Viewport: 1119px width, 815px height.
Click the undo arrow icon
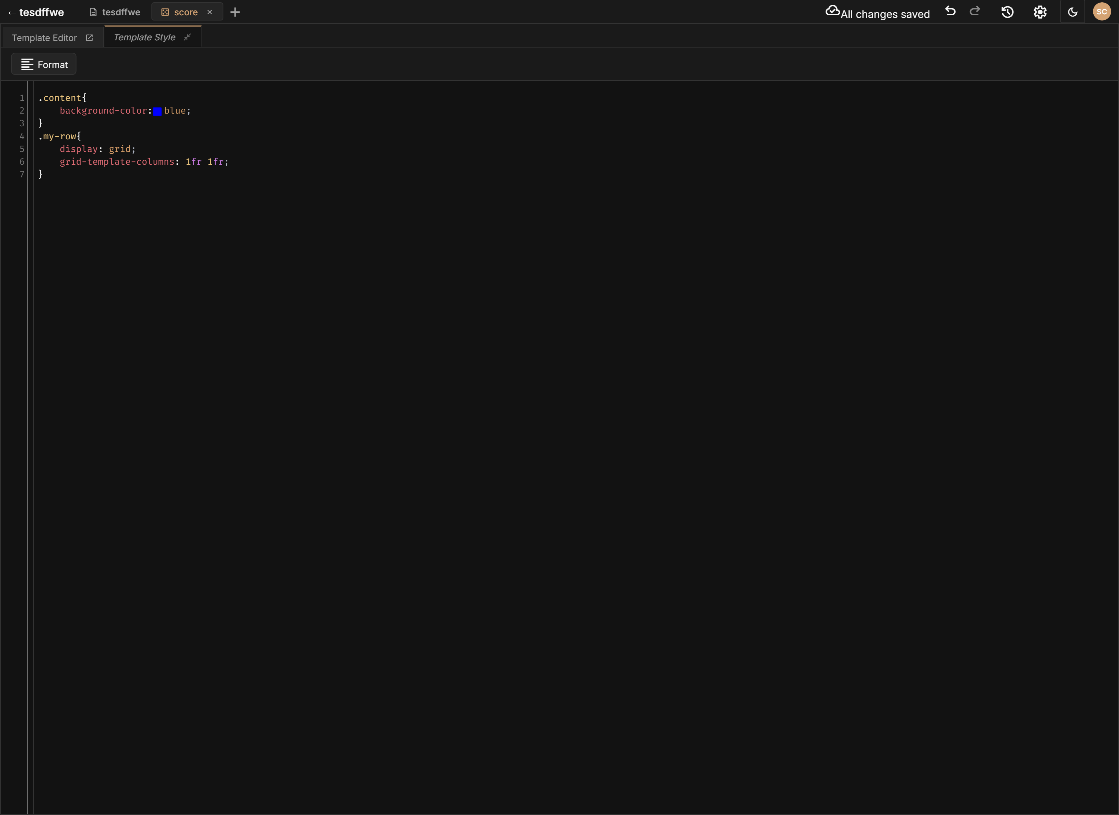(950, 11)
